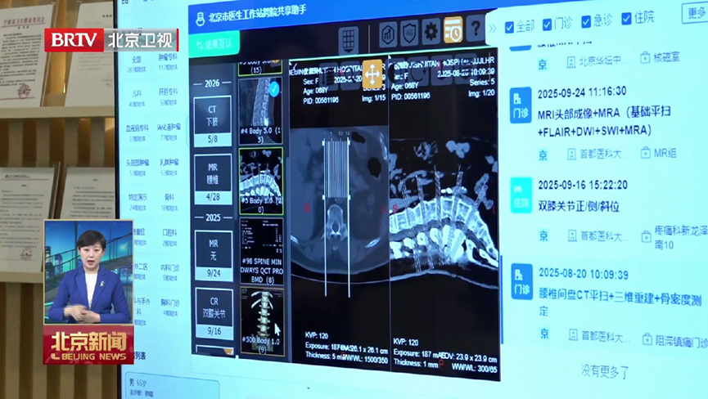Click the 阻滞镇痛门诊 department label

click(x=682, y=341)
